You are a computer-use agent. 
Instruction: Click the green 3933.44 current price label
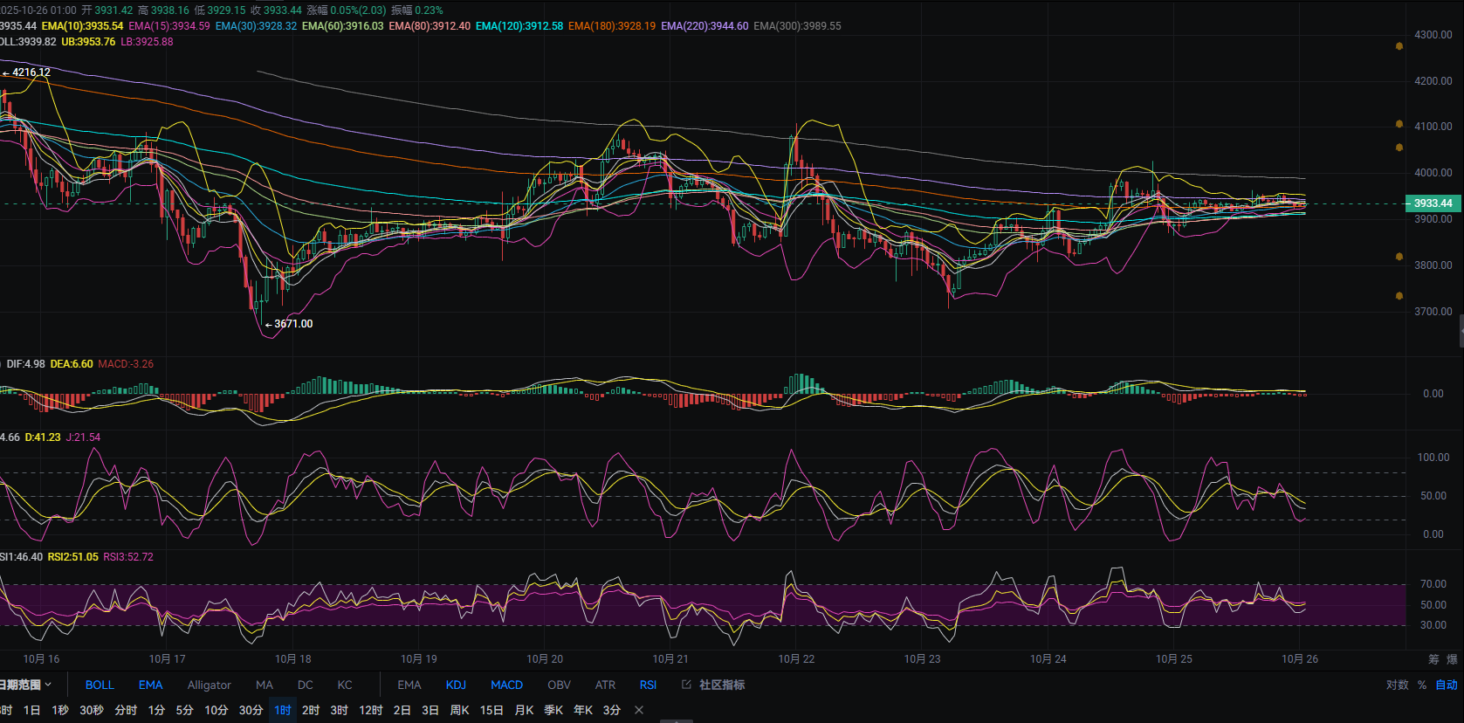[x=1433, y=203]
